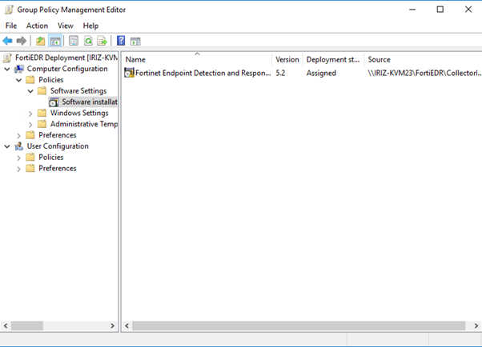482x347 pixels.
Task: Collapse the Computer Configuration node
Action: tap(7, 69)
